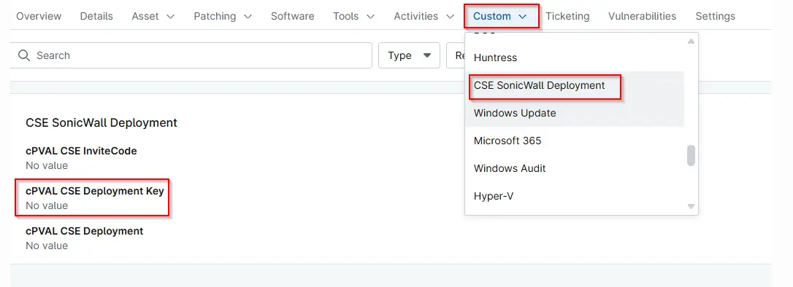Viewport: 793px width, 287px height.
Task: Collapse the Custom tab dropdown
Action: [500, 16]
